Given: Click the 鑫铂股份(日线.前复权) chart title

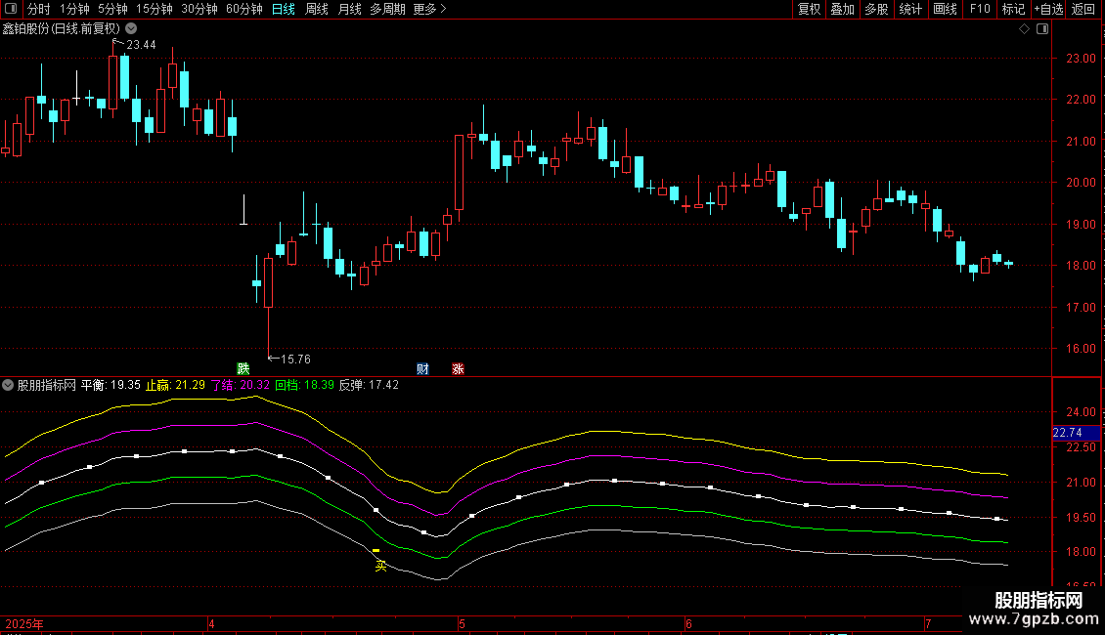Looking at the screenshot, I should point(62,29).
